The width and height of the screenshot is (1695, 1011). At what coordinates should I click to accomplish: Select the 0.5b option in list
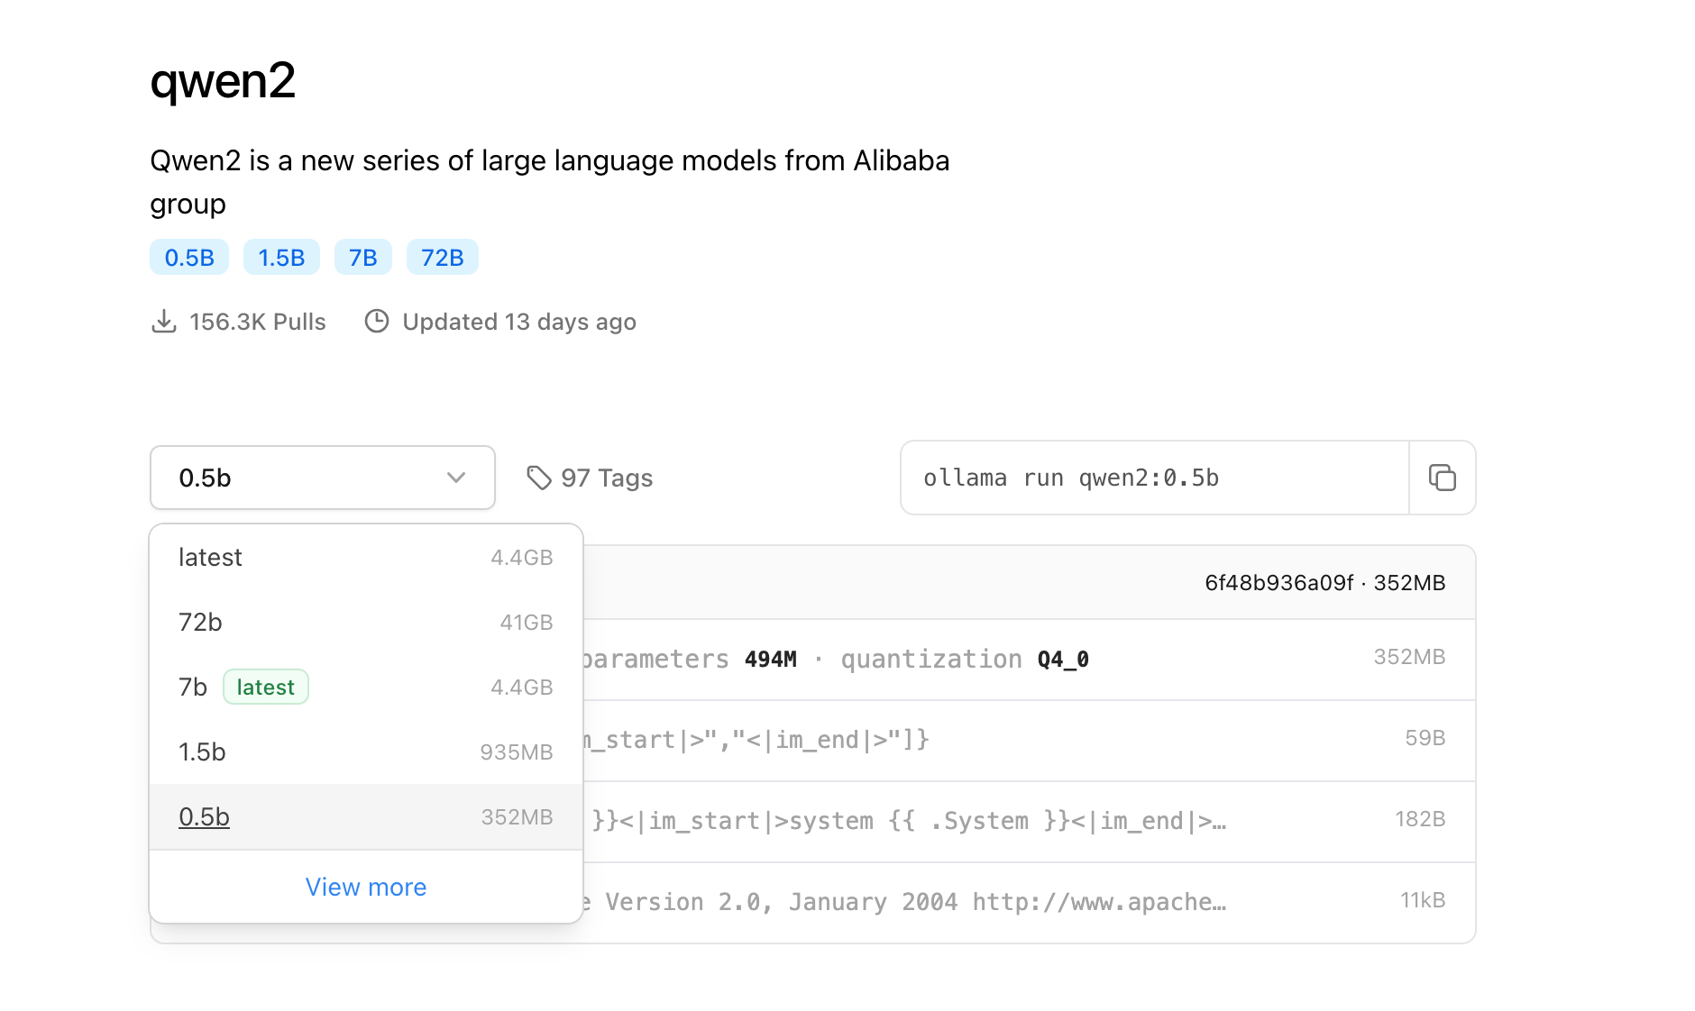pyautogui.click(x=365, y=817)
